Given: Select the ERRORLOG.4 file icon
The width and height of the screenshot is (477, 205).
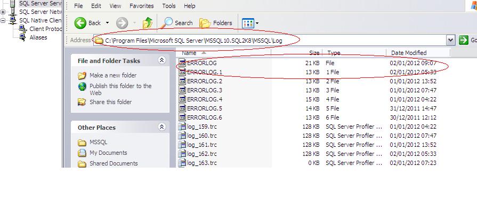Looking at the screenshot, I should click(x=182, y=99).
